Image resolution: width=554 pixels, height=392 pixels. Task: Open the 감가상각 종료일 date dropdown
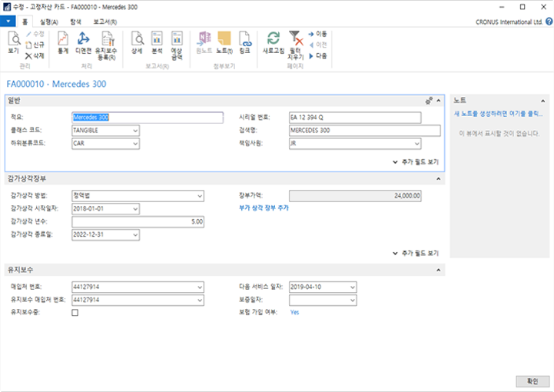tap(135, 234)
